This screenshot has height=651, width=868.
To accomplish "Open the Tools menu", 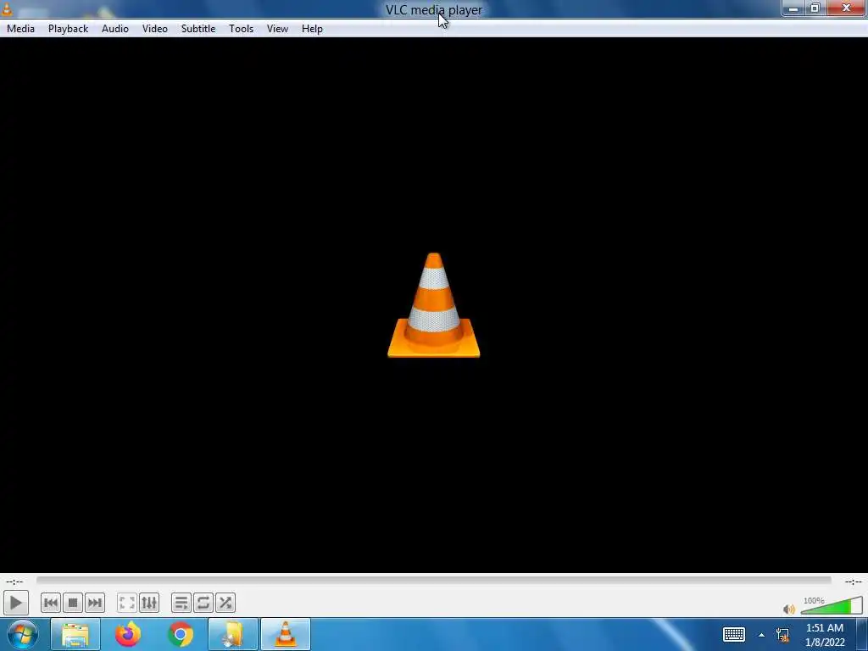I will (x=242, y=29).
